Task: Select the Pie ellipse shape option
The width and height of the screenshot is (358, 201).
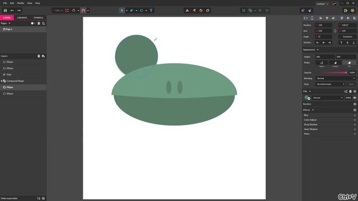Action: 349,63
